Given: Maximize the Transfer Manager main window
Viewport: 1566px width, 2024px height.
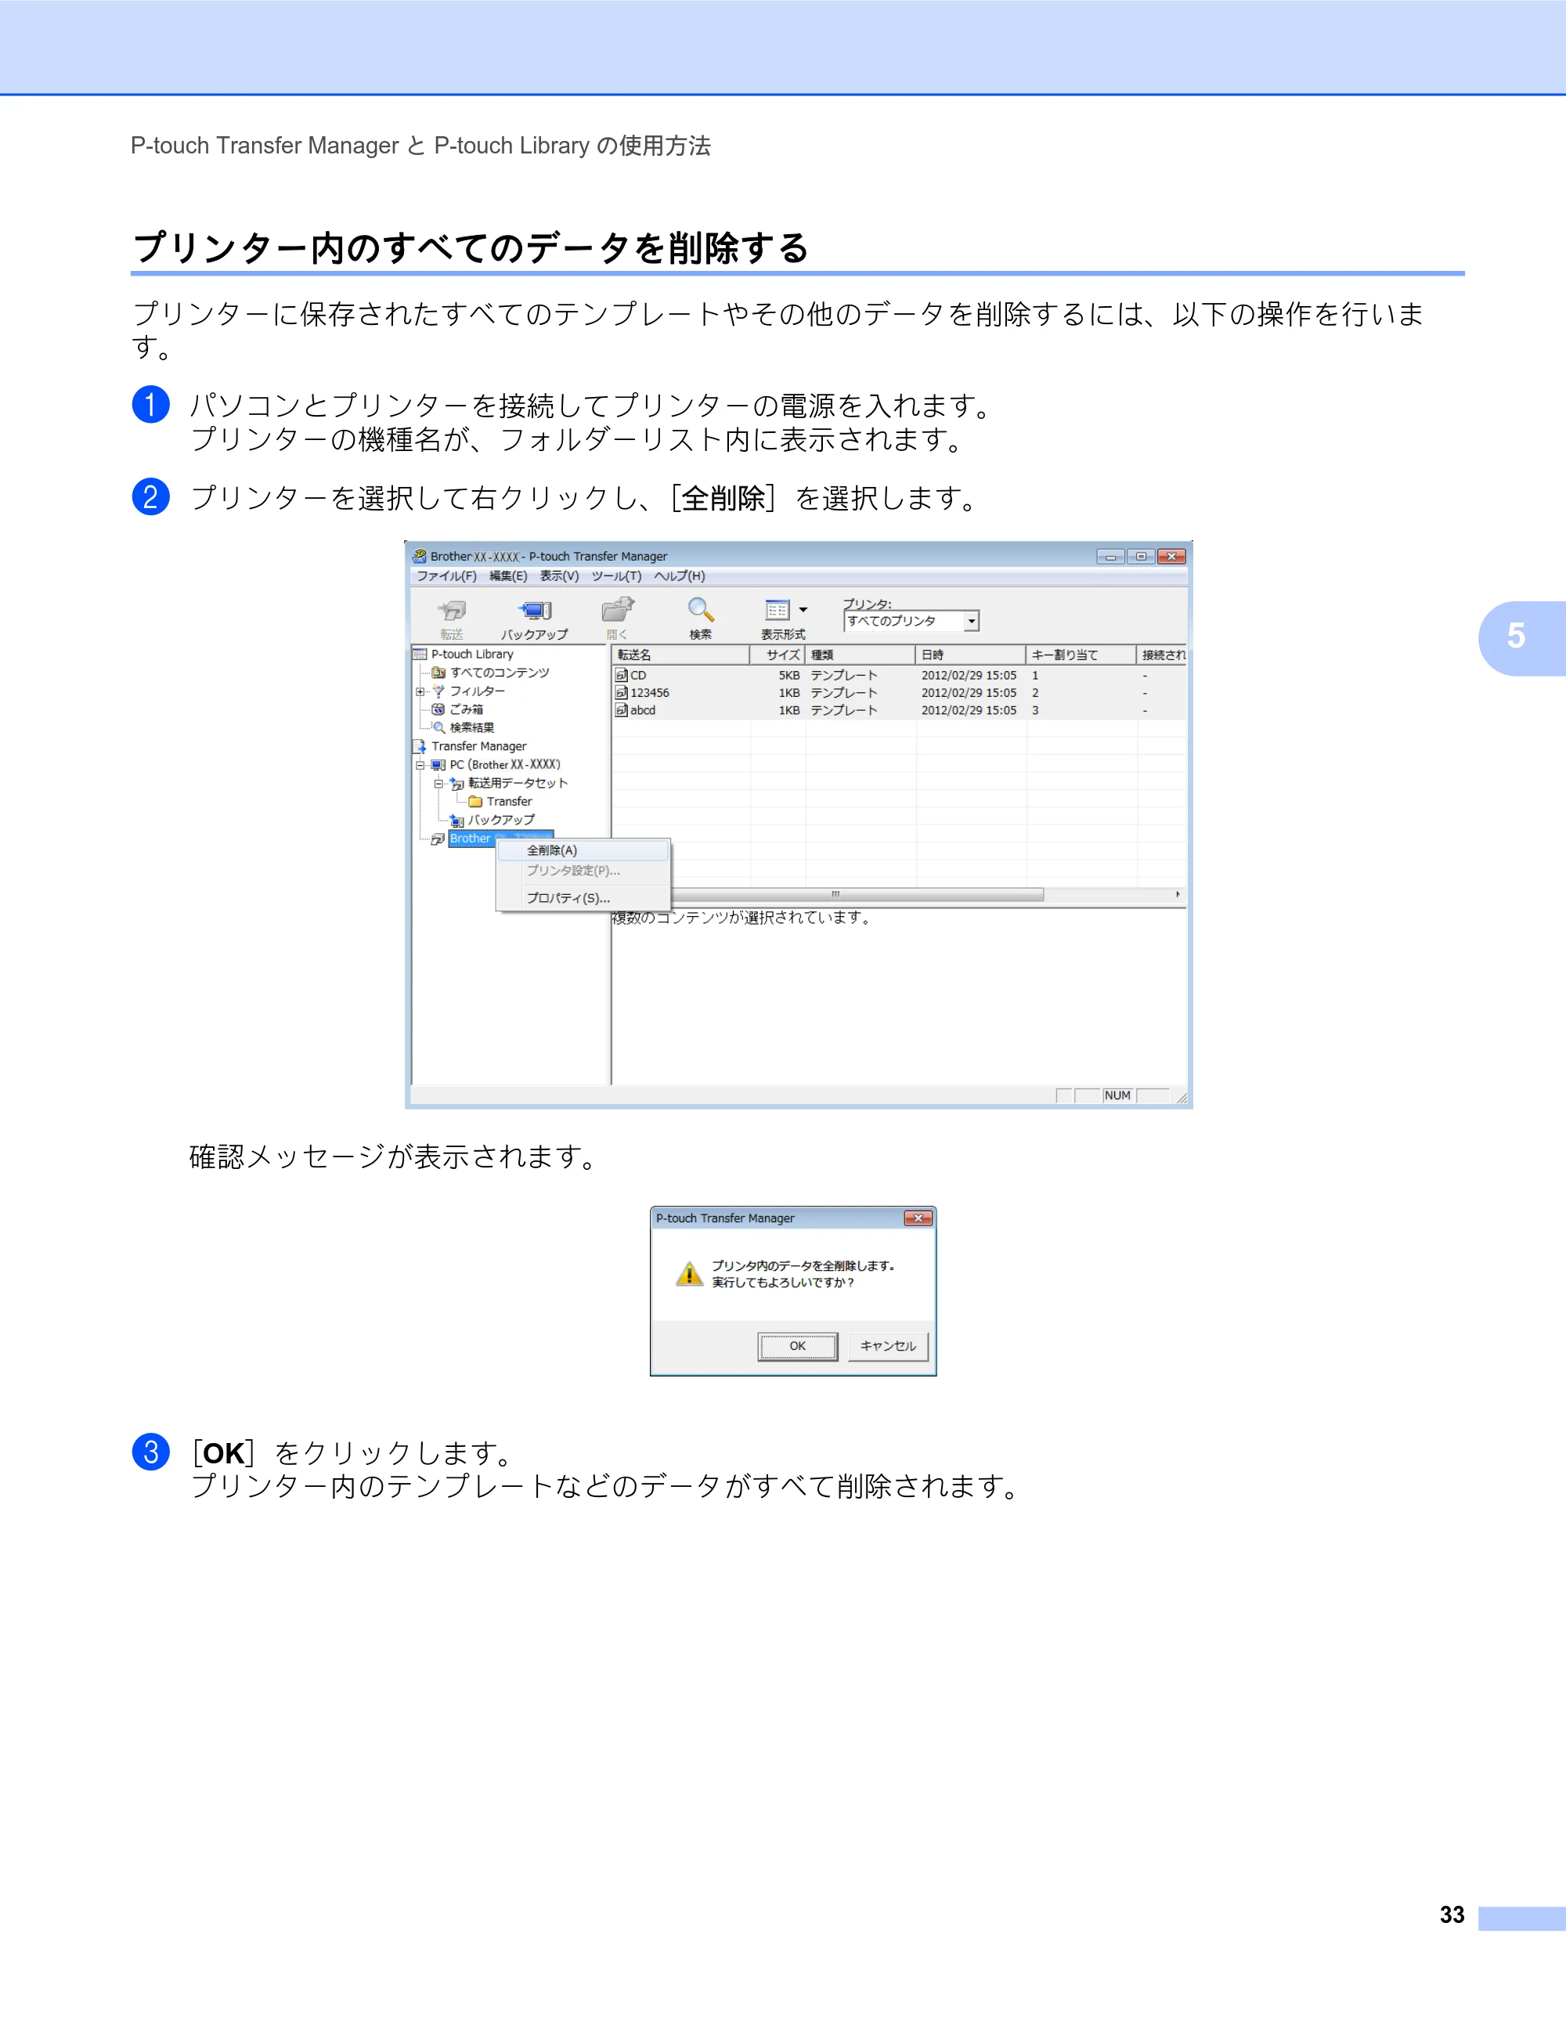Looking at the screenshot, I should (x=1141, y=556).
